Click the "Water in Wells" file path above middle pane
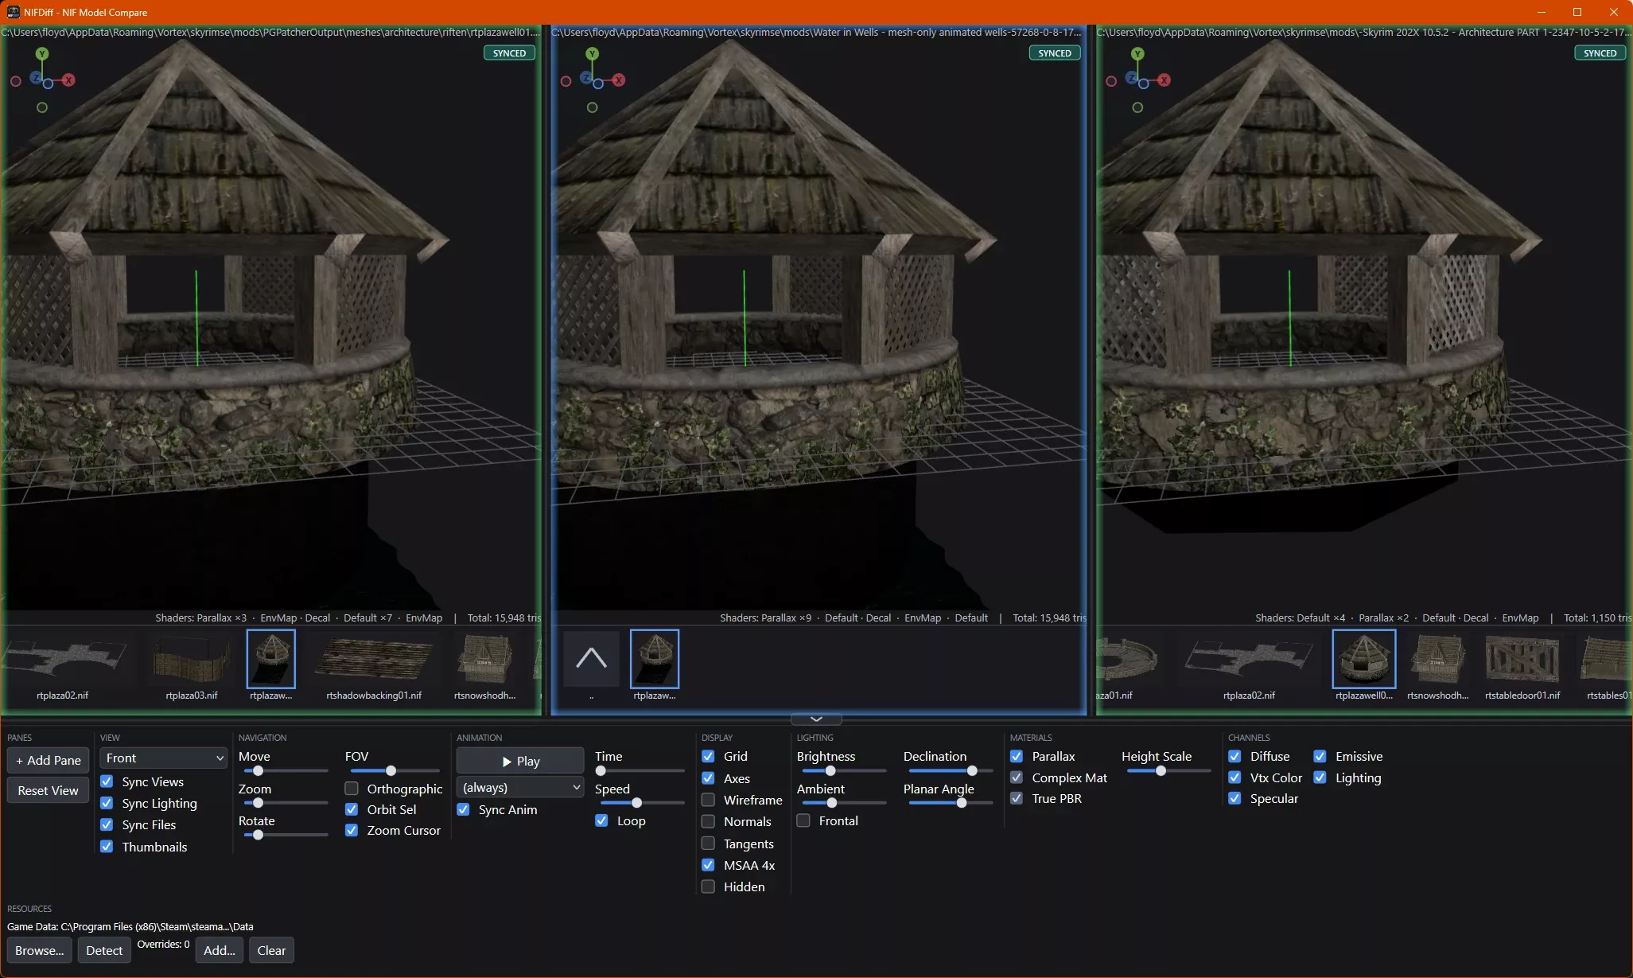Screen dimensions: 1633x978 point(816,32)
